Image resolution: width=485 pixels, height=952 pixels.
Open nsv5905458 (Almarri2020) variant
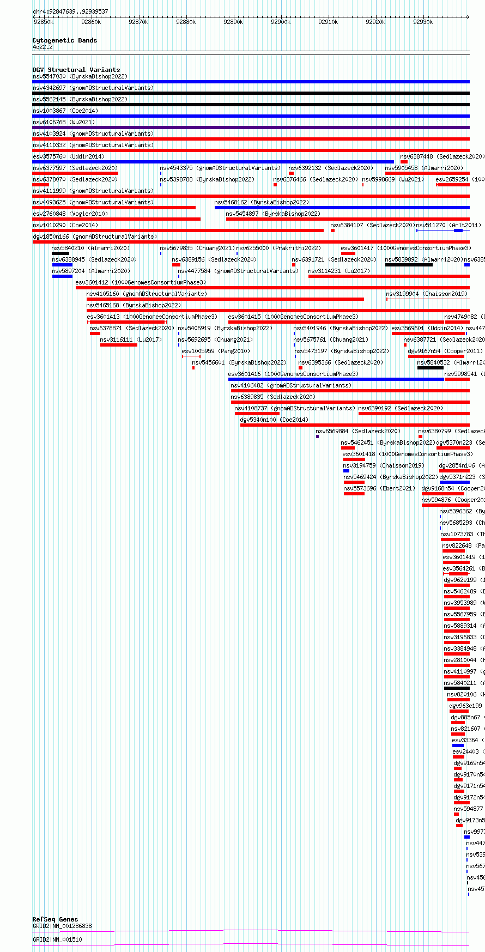click(424, 168)
